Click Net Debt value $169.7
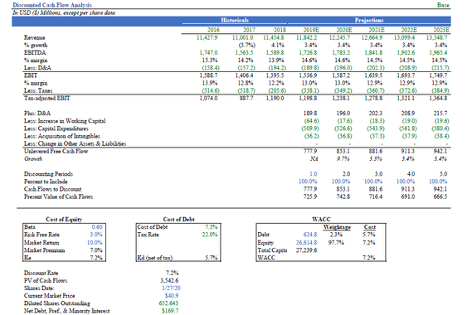472x315 pixels. point(170,311)
